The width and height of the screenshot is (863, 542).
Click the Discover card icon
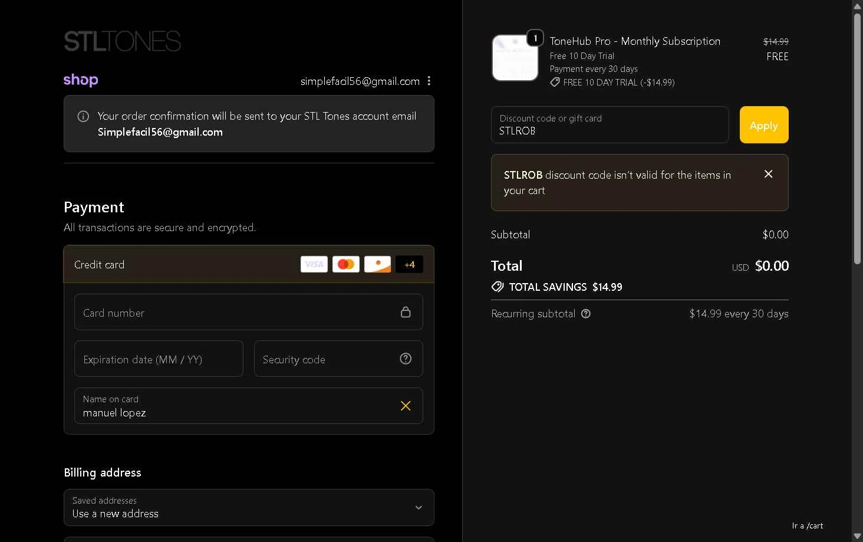377,264
